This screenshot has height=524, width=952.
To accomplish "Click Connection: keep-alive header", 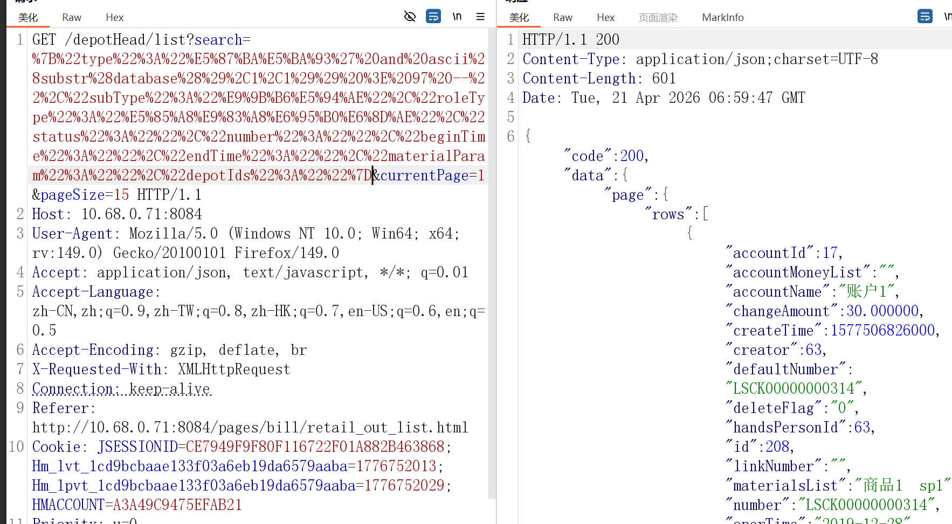I will 121,389.
